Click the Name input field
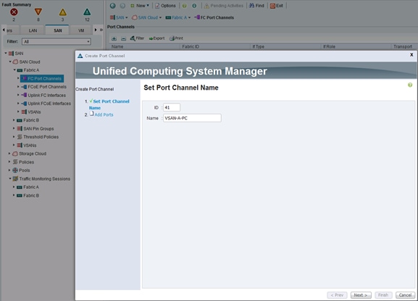Viewport: 418px width, 301px height. pos(192,118)
